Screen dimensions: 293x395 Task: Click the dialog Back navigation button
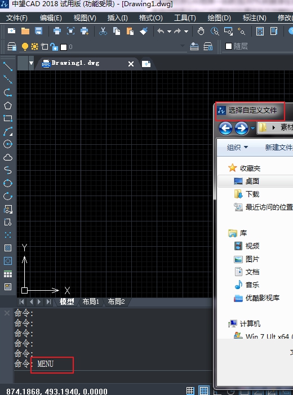tap(225, 128)
